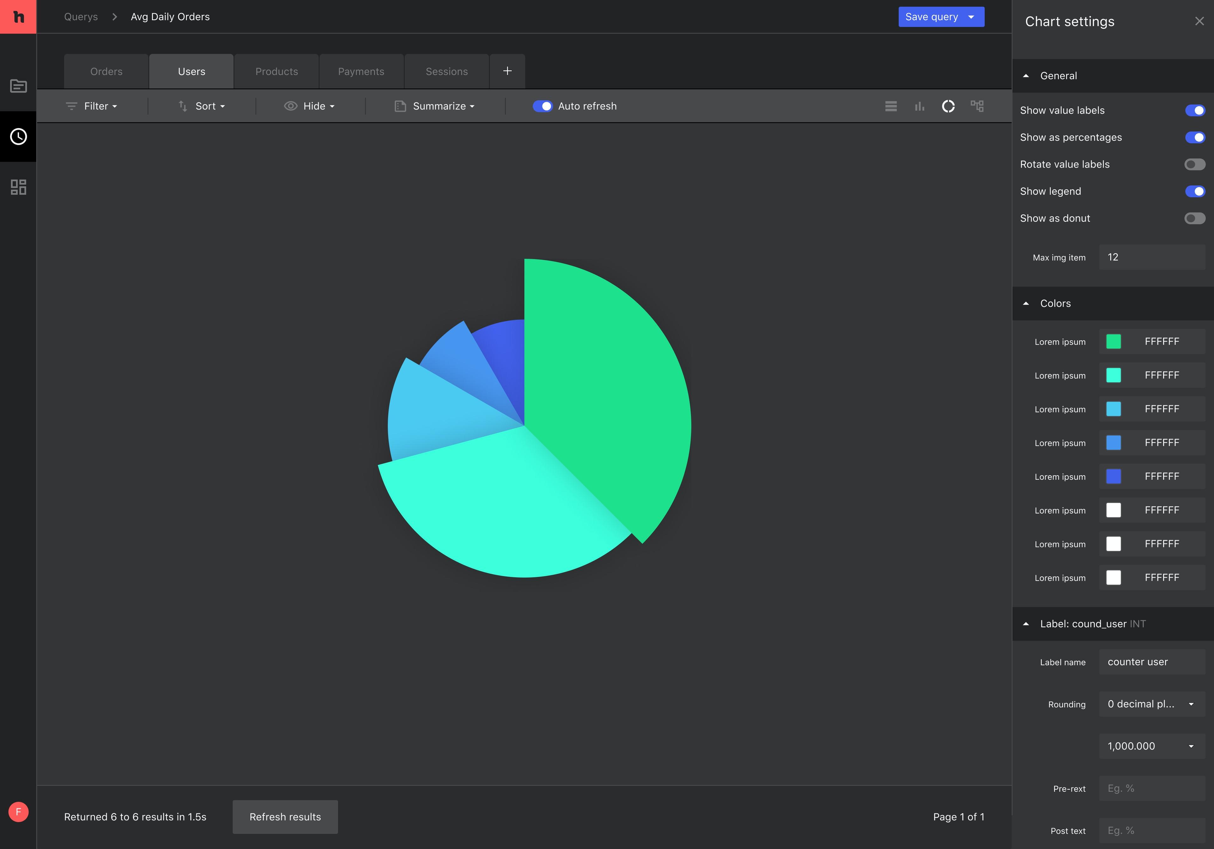1214x849 pixels.
Task: Open the dashboards grid icon in sidebar
Action: pos(19,187)
